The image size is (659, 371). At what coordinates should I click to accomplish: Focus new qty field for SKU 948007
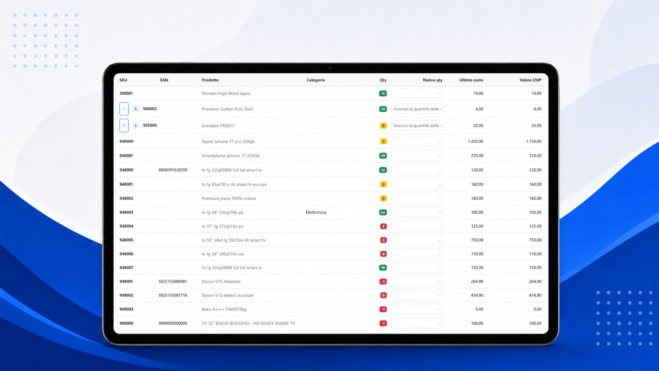(x=417, y=268)
